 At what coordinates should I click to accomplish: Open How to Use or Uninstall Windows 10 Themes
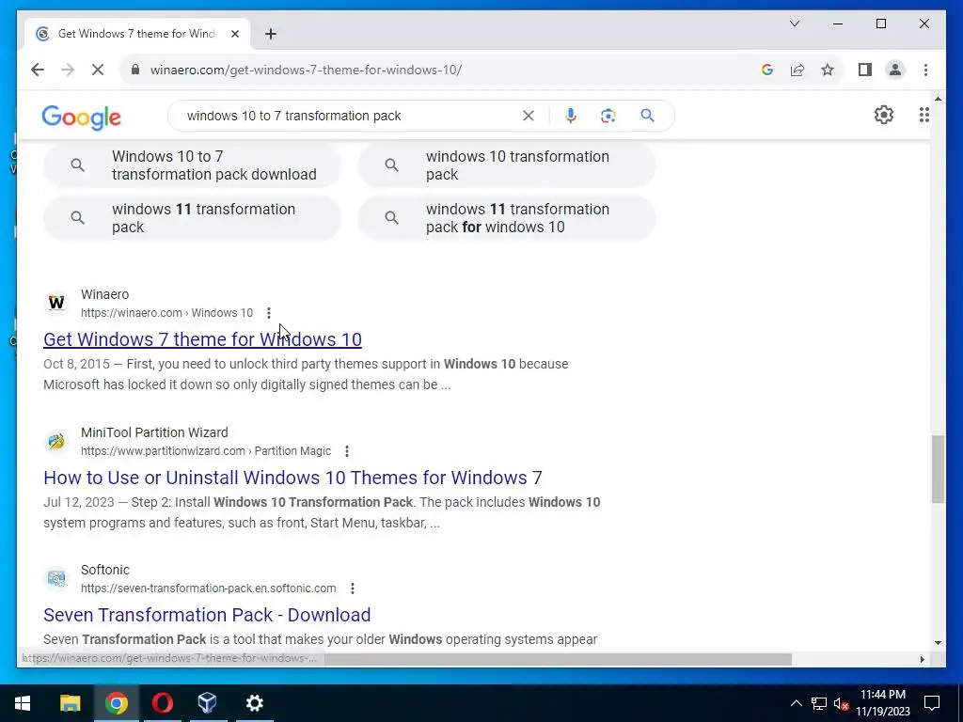(x=293, y=478)
